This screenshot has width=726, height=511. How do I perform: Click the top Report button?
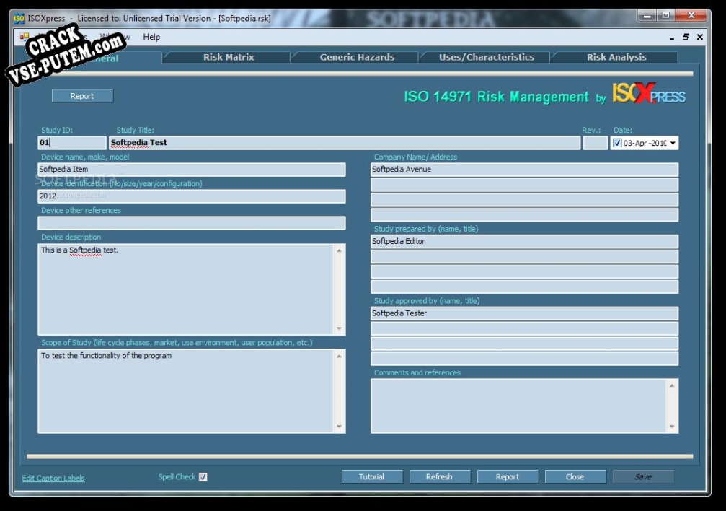(82, 96)
